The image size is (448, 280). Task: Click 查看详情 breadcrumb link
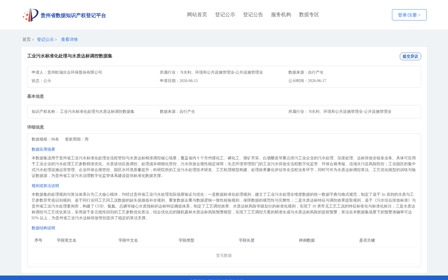click(x=69, y=39)
